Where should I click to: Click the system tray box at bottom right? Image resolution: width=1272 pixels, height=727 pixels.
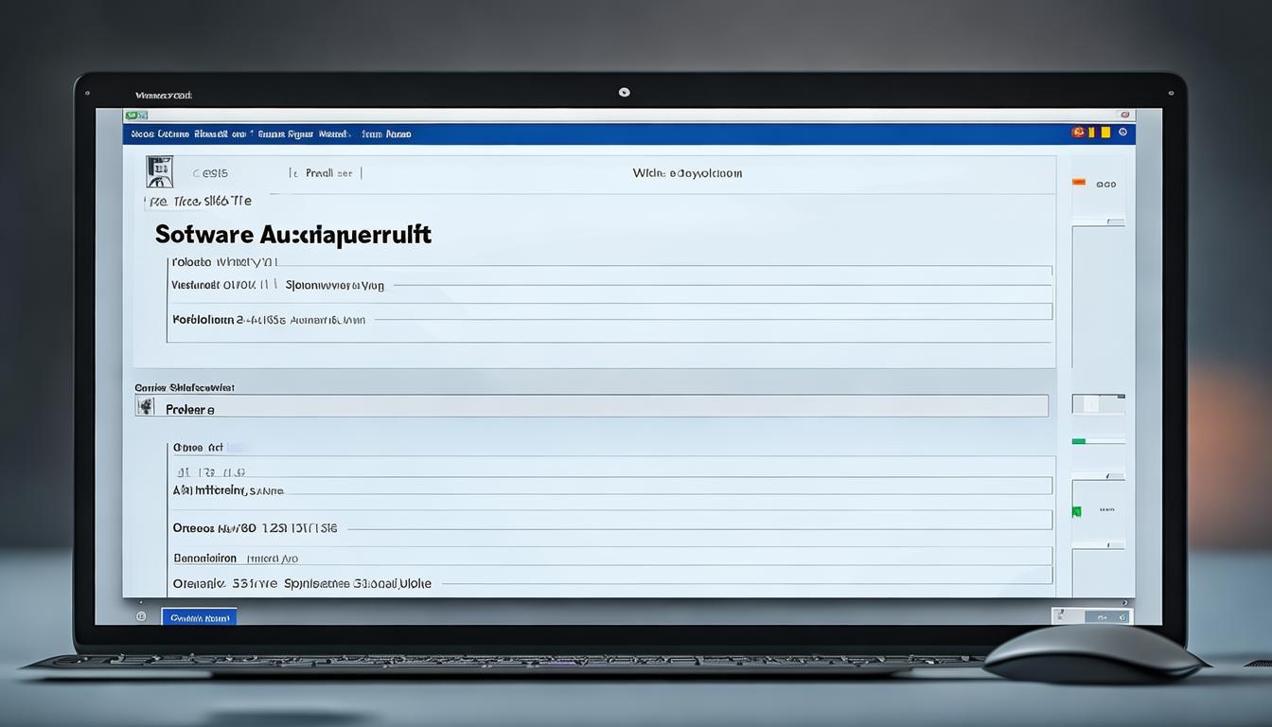point(1091,616)
